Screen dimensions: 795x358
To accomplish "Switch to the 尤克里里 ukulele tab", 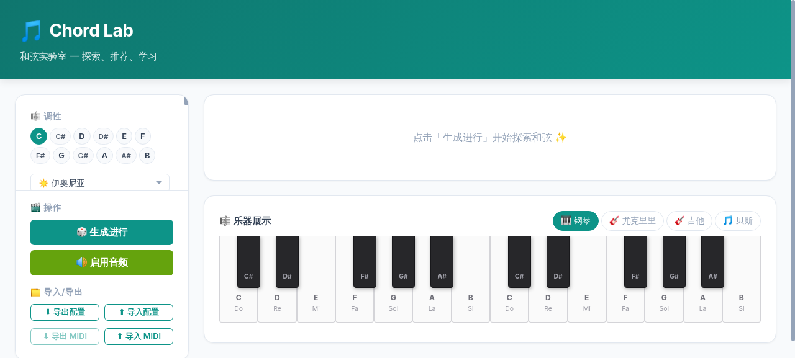I will coord(632,221).
